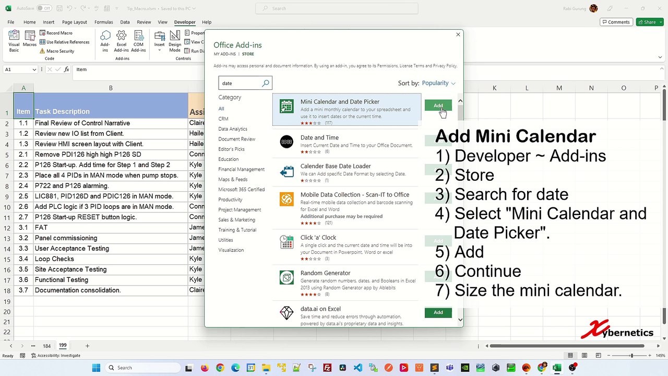Click the add-ins search field containing 'date'
This screenshot has width=668, height=376.
(x=240, y=83)
